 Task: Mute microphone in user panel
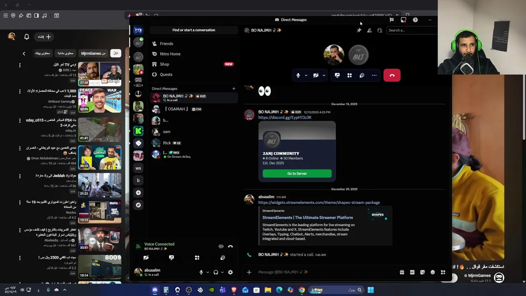pos(201,272)
